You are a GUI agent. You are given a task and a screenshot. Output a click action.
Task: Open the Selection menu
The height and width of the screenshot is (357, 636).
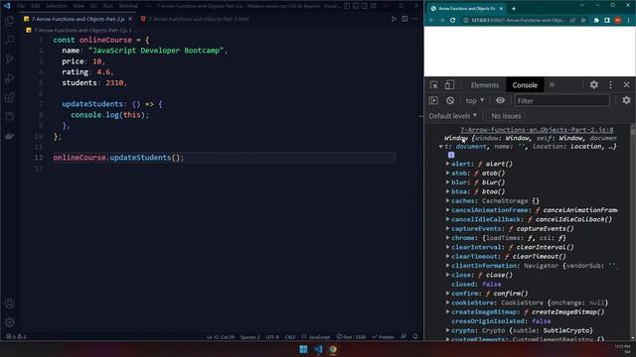click(56, 6)
